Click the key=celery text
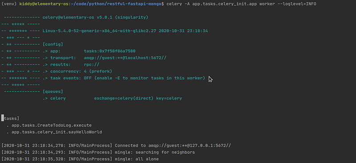 [x=169, y=98]
